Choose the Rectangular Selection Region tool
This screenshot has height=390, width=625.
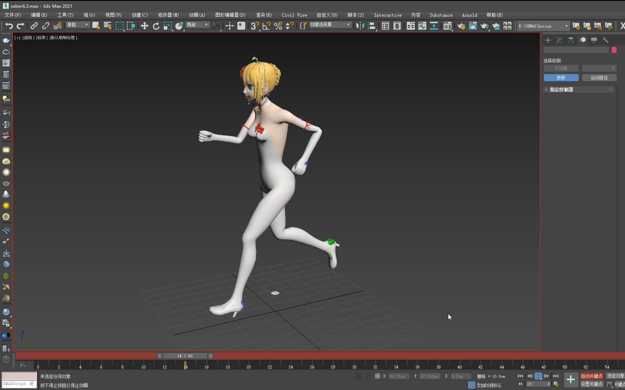[x=119, y=26]
